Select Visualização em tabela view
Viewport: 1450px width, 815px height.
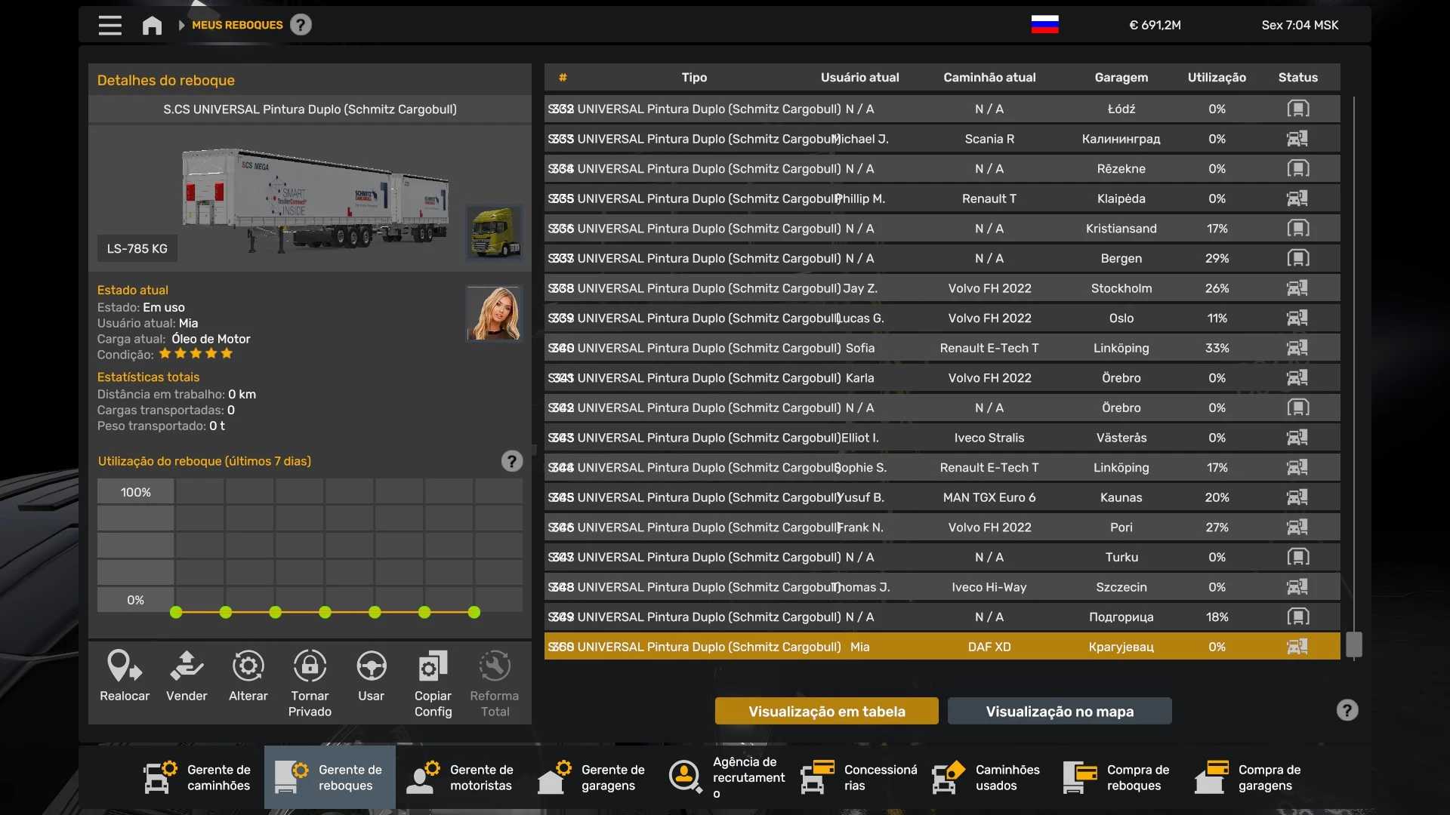point(826,711)
